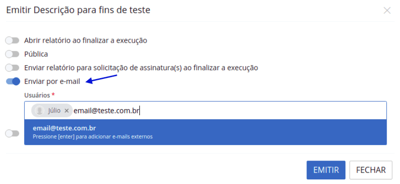400x184 pixels.
Task: Click the typed email in the Usuários field
Action: (107, 111)
